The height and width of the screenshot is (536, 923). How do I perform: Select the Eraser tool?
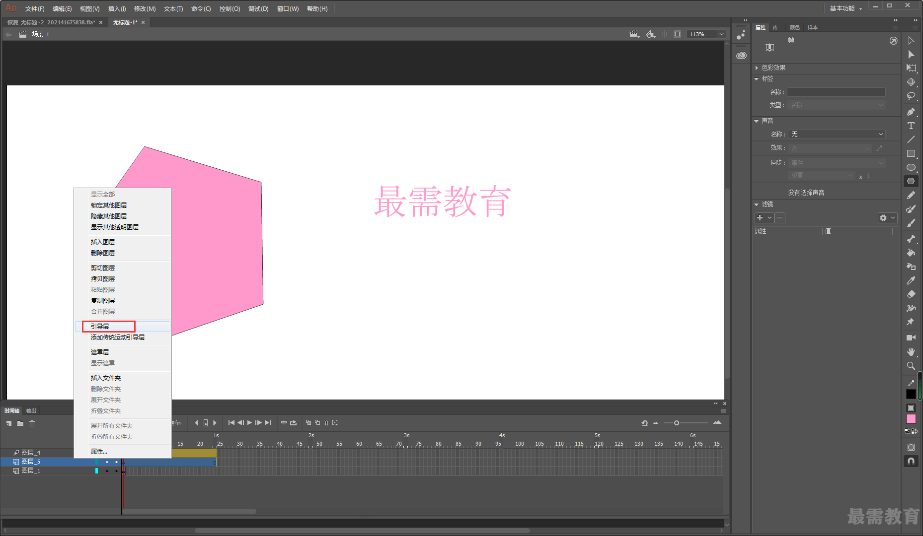coord(911,295)
